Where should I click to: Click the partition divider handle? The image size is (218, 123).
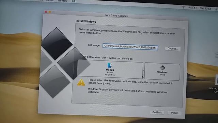(144, 71)
